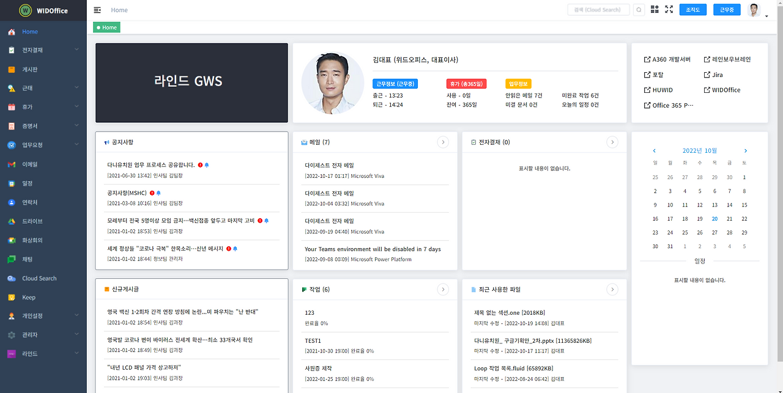
Task: Expand the 휴가 menu chevron
Action: [76, 107]
